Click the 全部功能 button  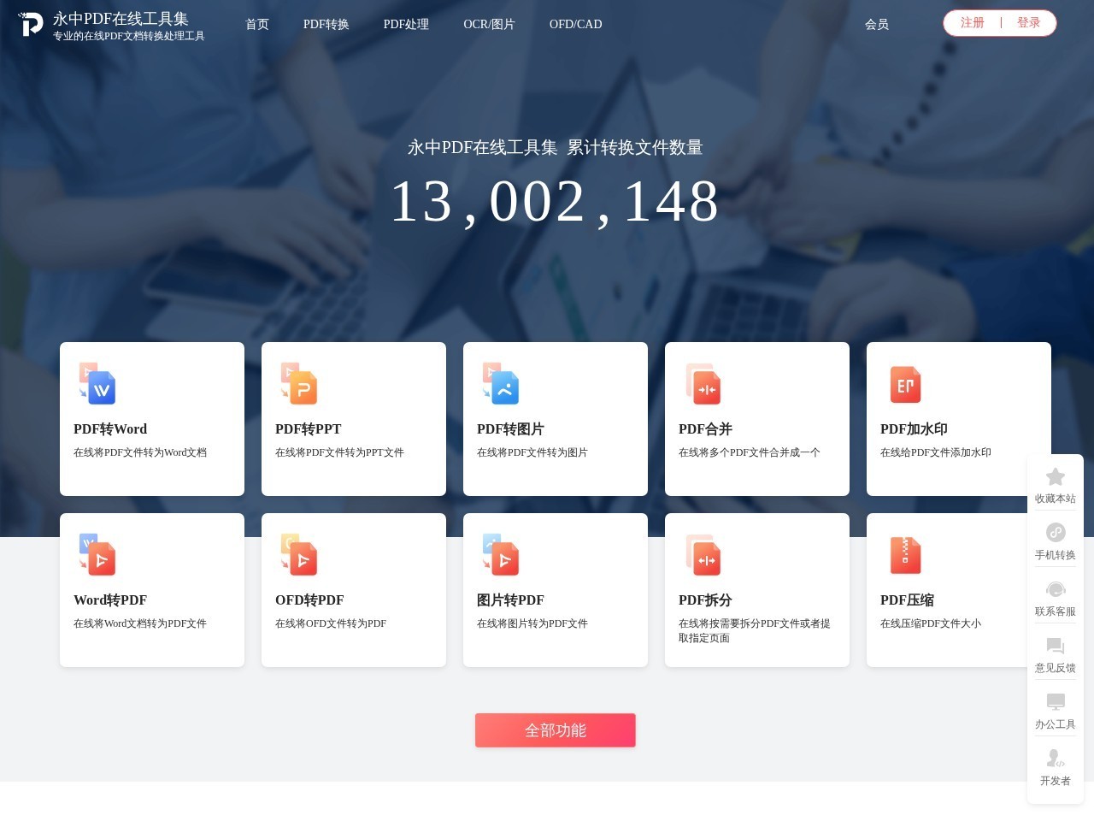click(x=556, y=730)
